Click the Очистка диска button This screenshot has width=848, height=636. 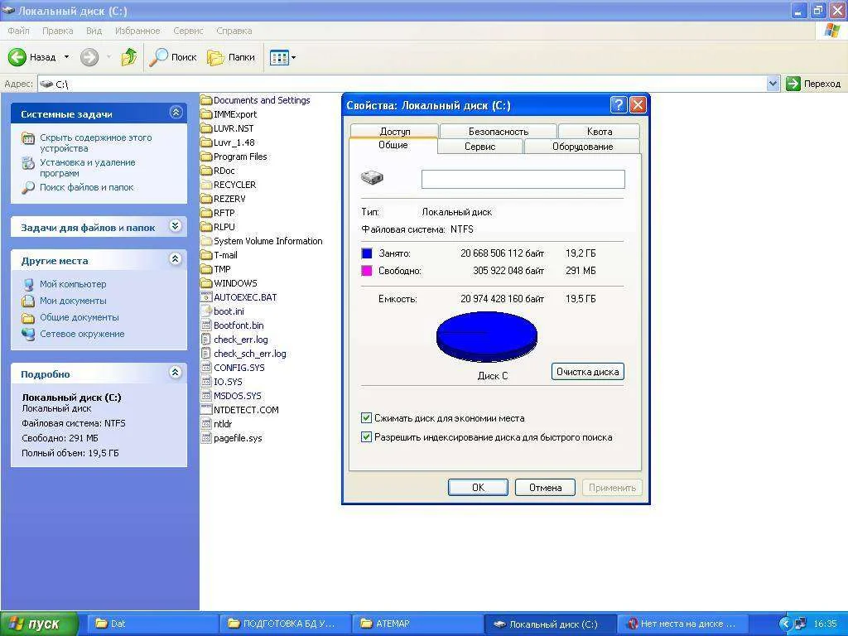click(x=587, y=372)
